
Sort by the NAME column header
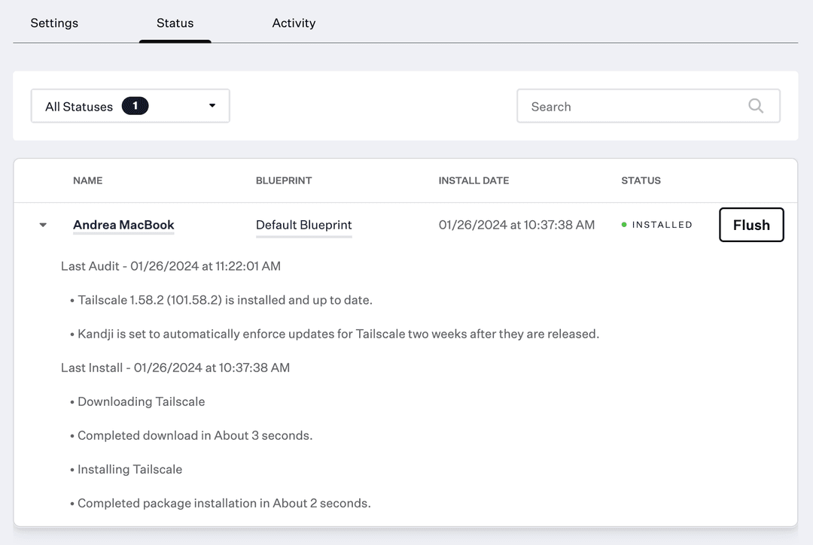coord(87,180)
